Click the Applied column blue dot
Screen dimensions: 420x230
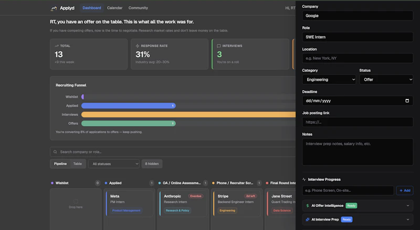(106, 183)
